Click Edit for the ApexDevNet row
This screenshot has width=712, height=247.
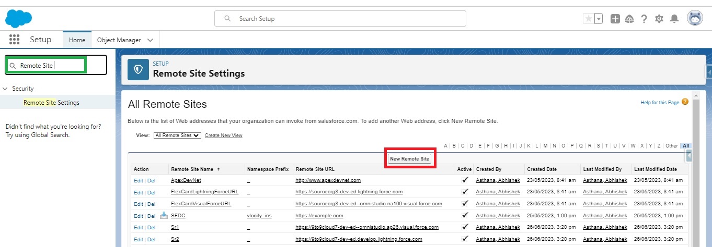pyautogui.click(x=138, y=180)
